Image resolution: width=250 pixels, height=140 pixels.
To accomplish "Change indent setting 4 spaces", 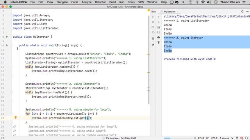I will pos(224,138).
